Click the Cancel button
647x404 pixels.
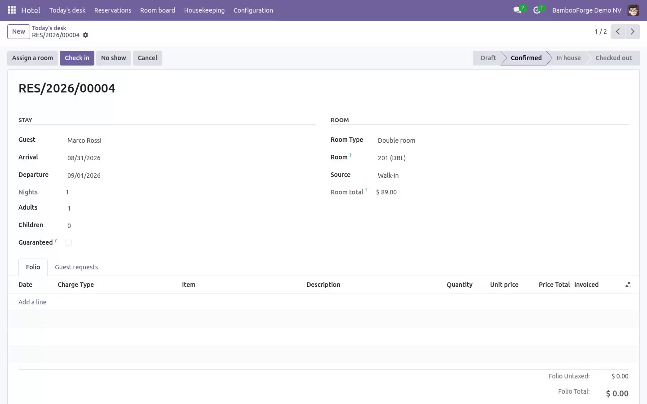[x=147, y=58]
